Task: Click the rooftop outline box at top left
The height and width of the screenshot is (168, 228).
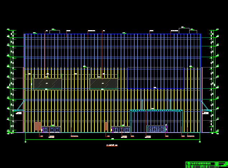Action: click(x=55, y=32)
